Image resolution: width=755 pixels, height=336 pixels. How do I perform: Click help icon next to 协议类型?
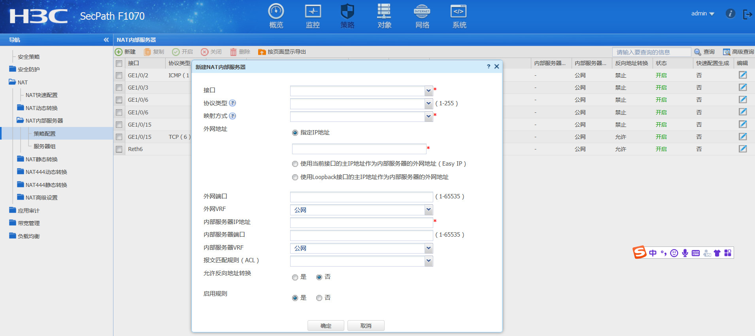(232, 103)
